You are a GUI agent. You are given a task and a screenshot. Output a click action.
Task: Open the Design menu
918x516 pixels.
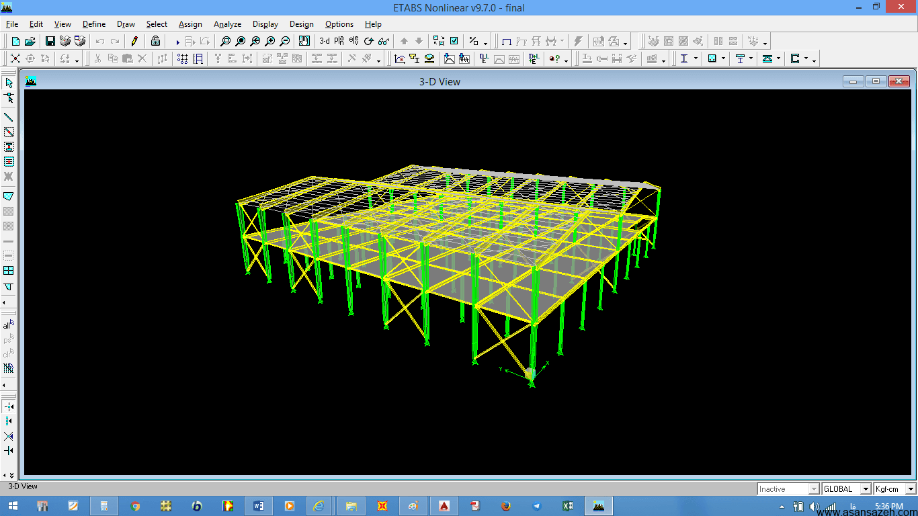tap(302, 24)
